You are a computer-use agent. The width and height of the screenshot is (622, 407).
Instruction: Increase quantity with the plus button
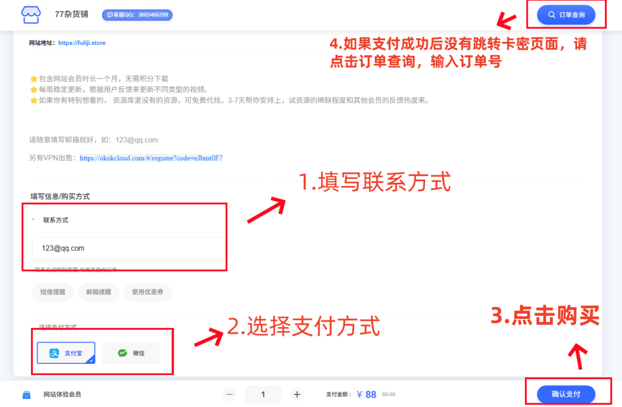pos(297,394)
